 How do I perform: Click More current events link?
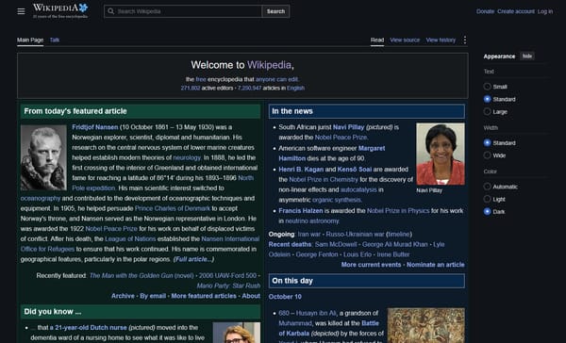(x=371, y=265)
